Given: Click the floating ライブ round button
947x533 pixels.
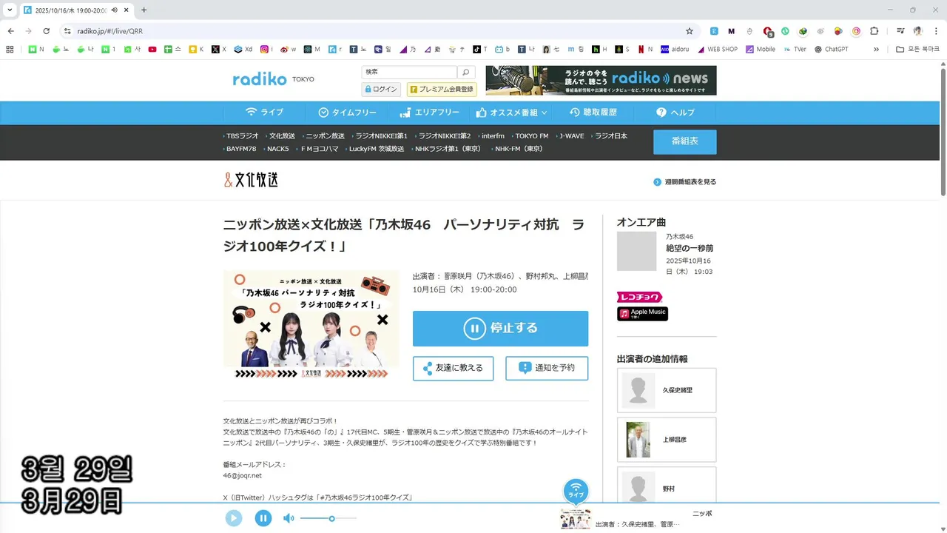Looking at the screenshot, I should [x=576, y=492].
